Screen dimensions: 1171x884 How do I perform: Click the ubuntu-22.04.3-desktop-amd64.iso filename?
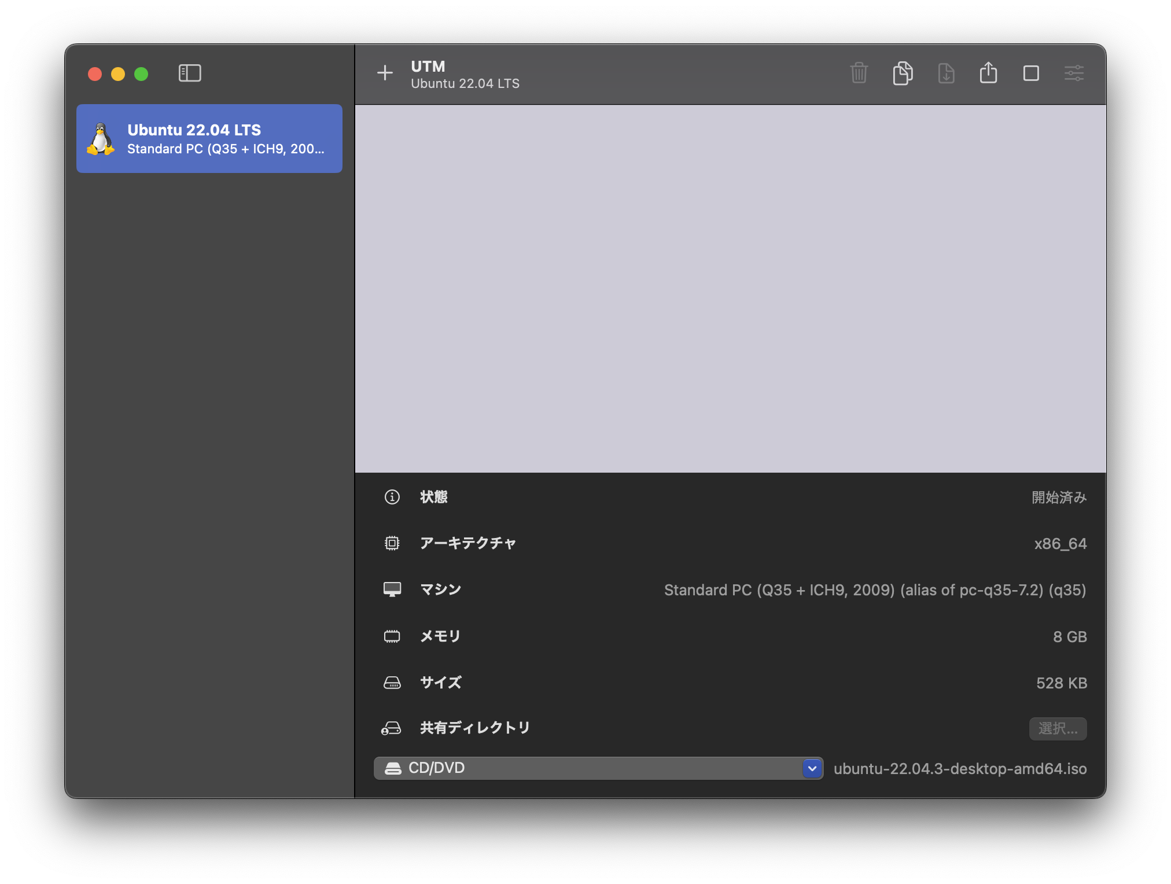[x=960, y=769]
